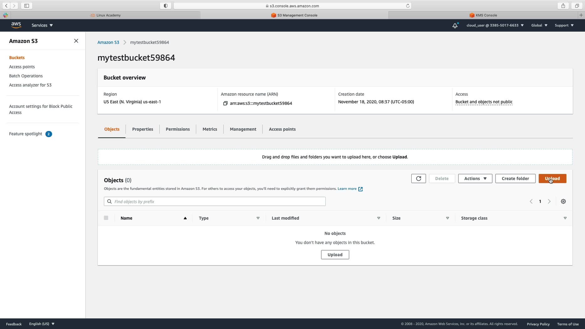Open the objects table preferences gear
This screenshot has width=585, height=329.
pyautogui.click(x=563, y=201)
